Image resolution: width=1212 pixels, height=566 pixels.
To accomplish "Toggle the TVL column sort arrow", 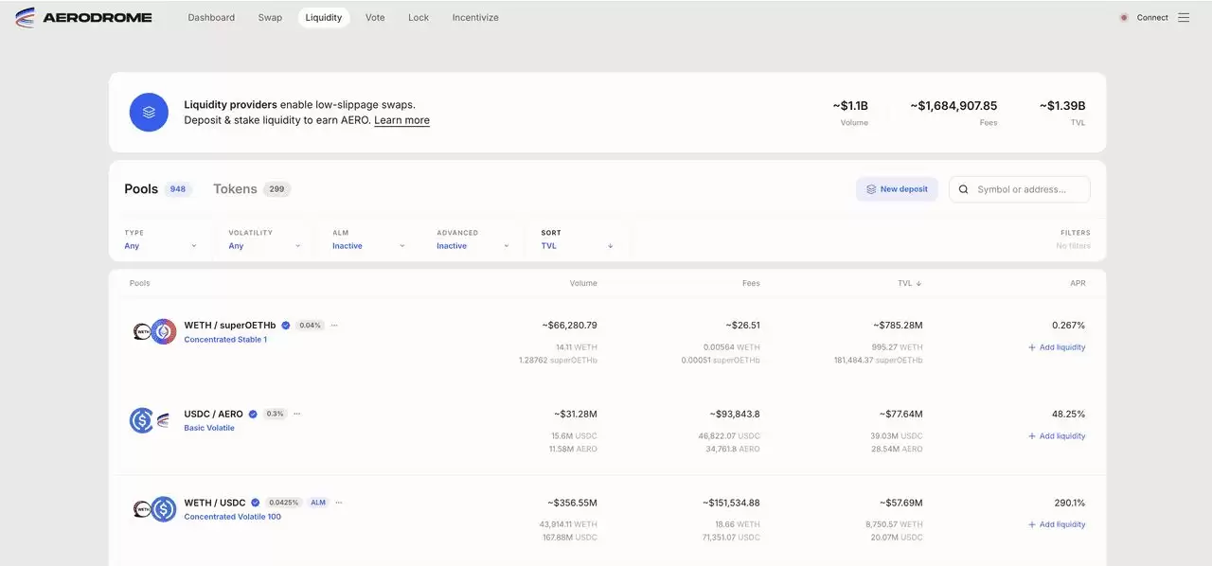I will point(917,283).
